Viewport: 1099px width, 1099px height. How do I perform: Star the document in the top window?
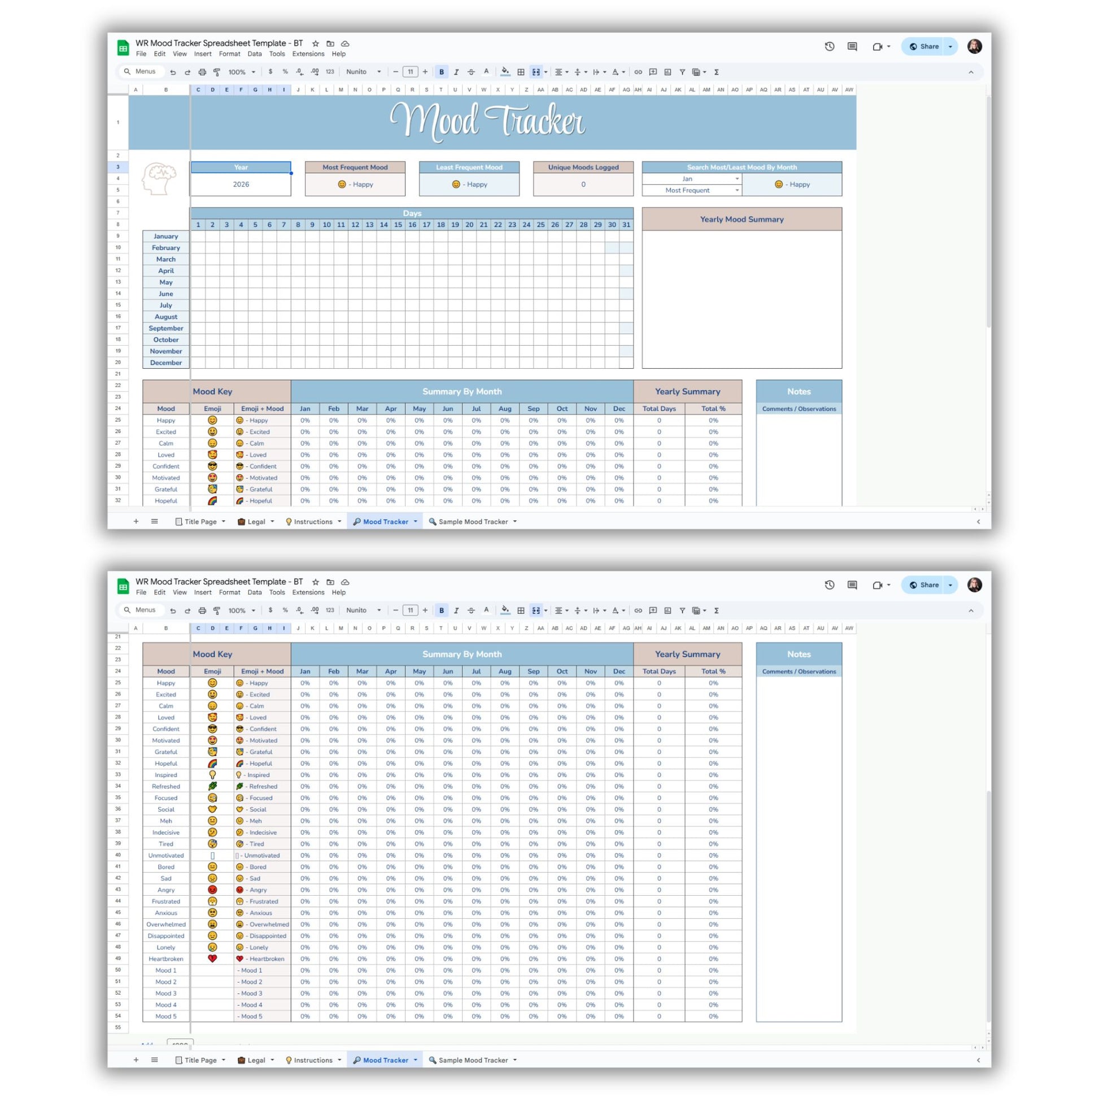(x=316, y=43)
